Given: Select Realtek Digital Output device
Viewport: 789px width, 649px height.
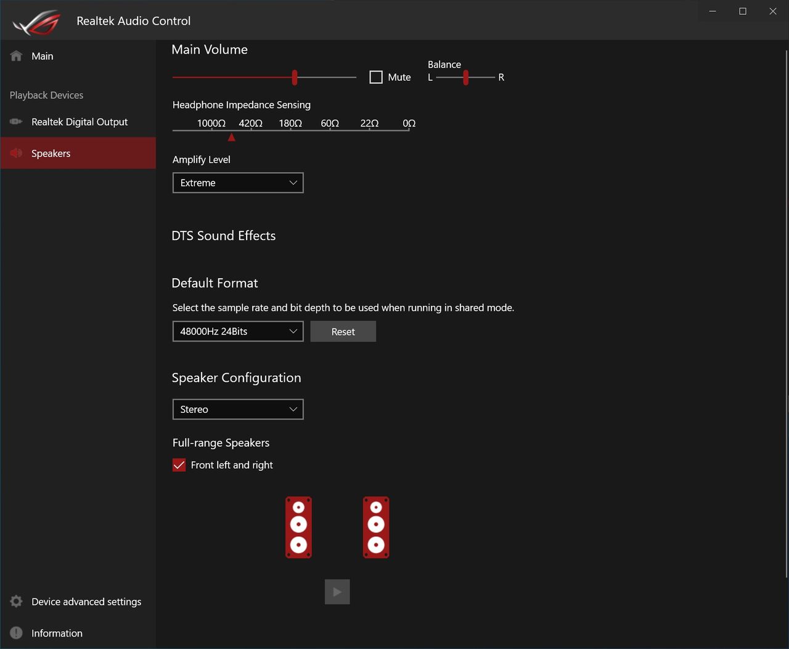Looking at the screenshot, I should pos(78,122).
